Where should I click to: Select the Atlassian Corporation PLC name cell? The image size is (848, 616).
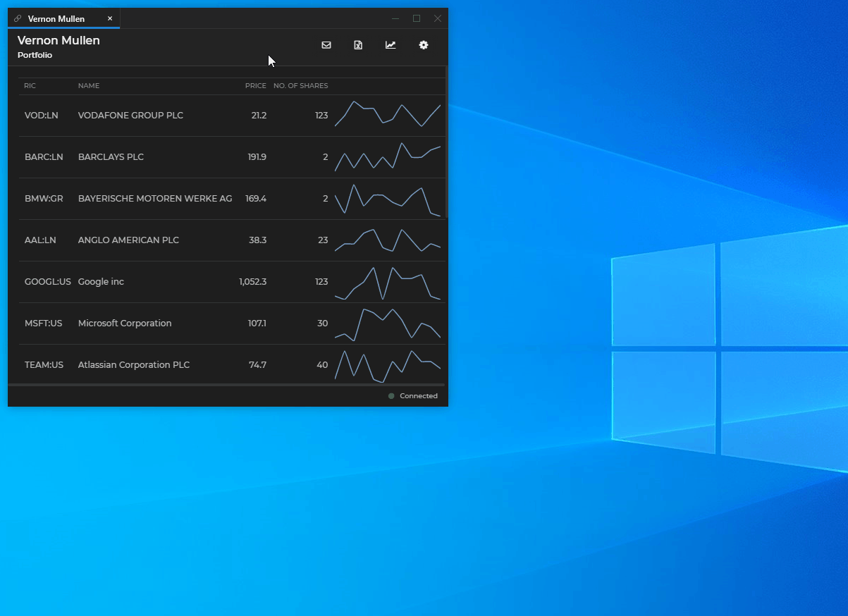(134, 365)
